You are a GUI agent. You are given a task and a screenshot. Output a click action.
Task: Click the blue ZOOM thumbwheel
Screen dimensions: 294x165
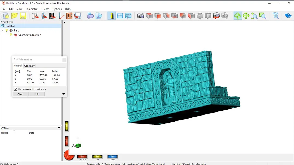(112, 157)
